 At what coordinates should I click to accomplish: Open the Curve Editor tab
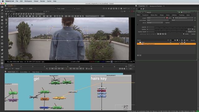coord(24,72)
